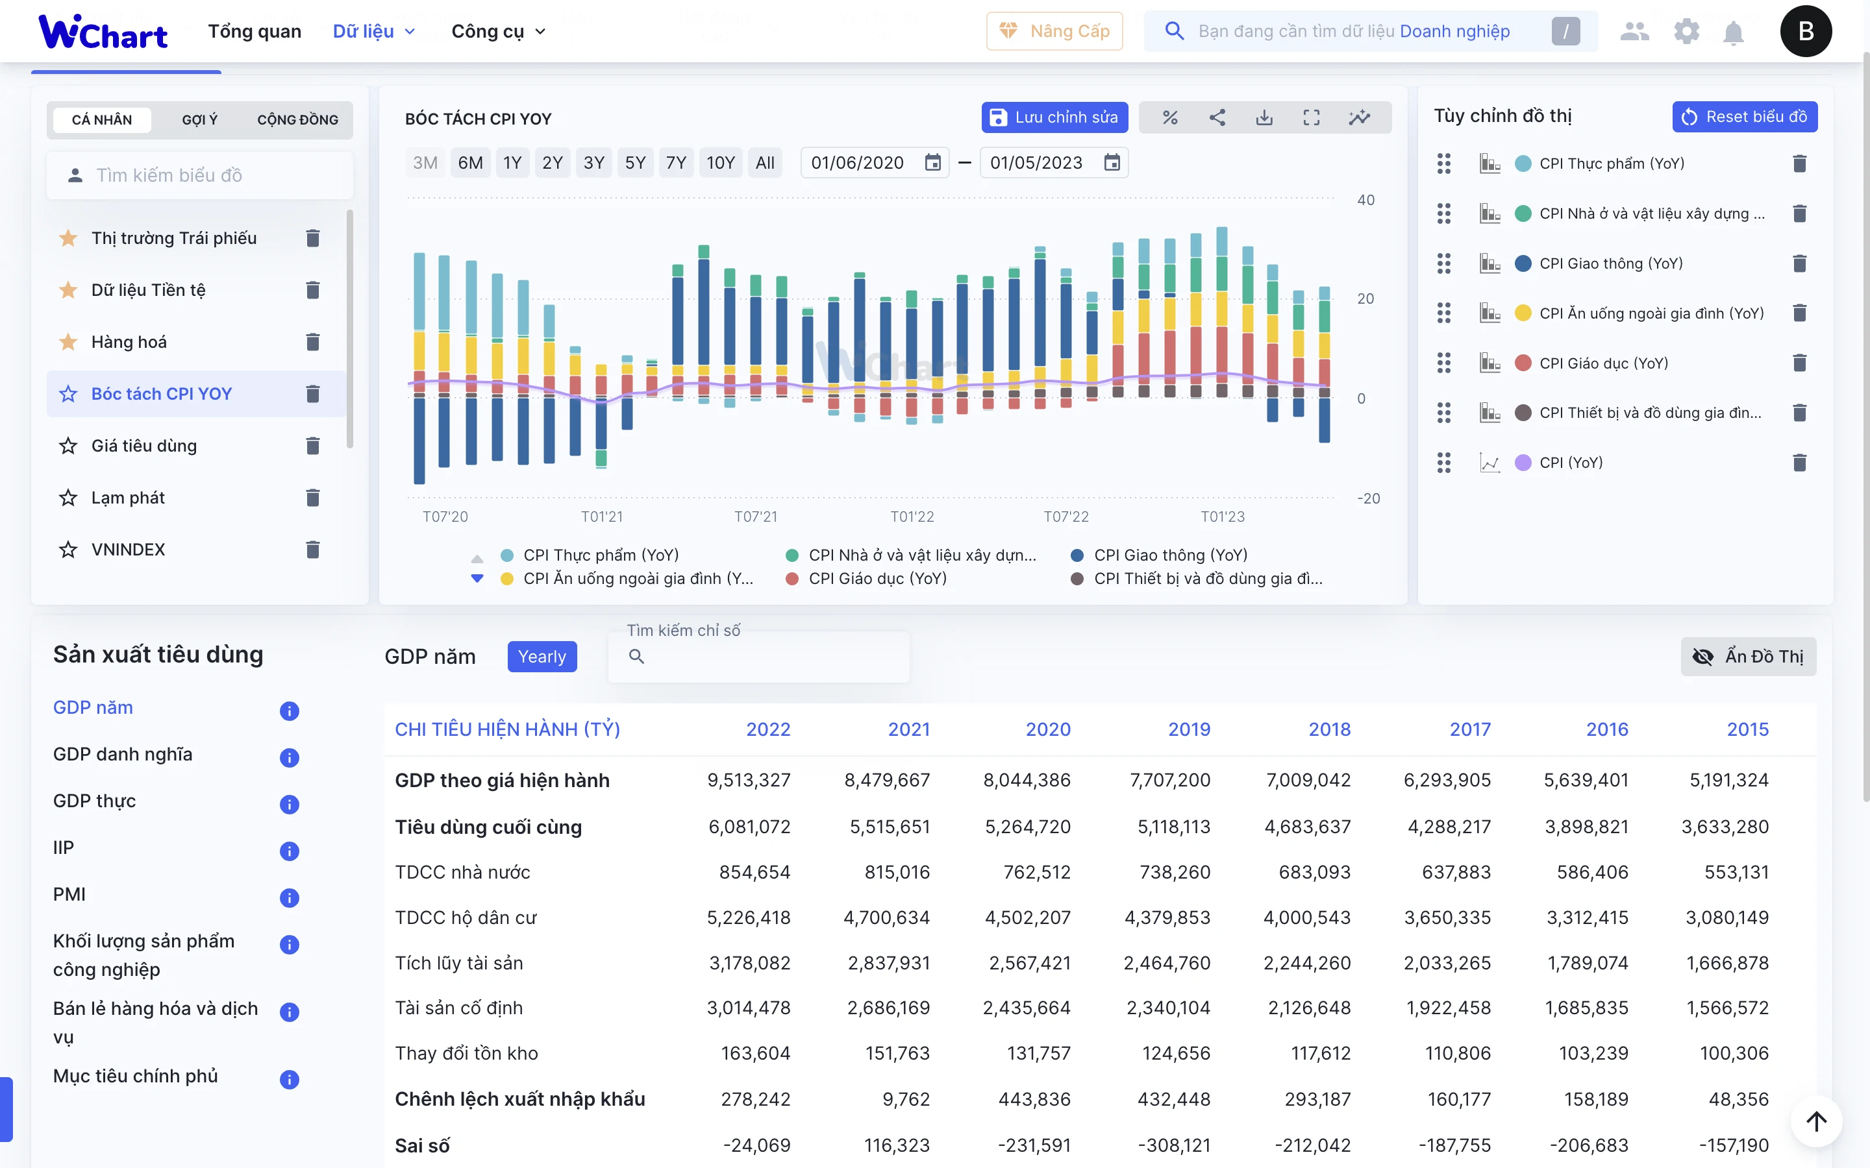Switch to the GỢI Ý tab

click(199, 120)
